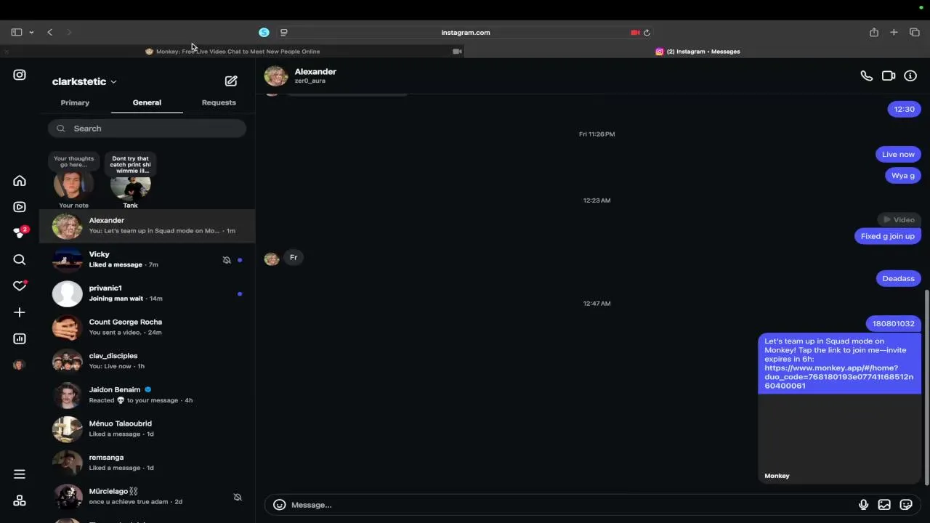Viewport: 930px width, 523px height.
Task: Go back with Safari back arrow
Action: click(x=49, y=32)
